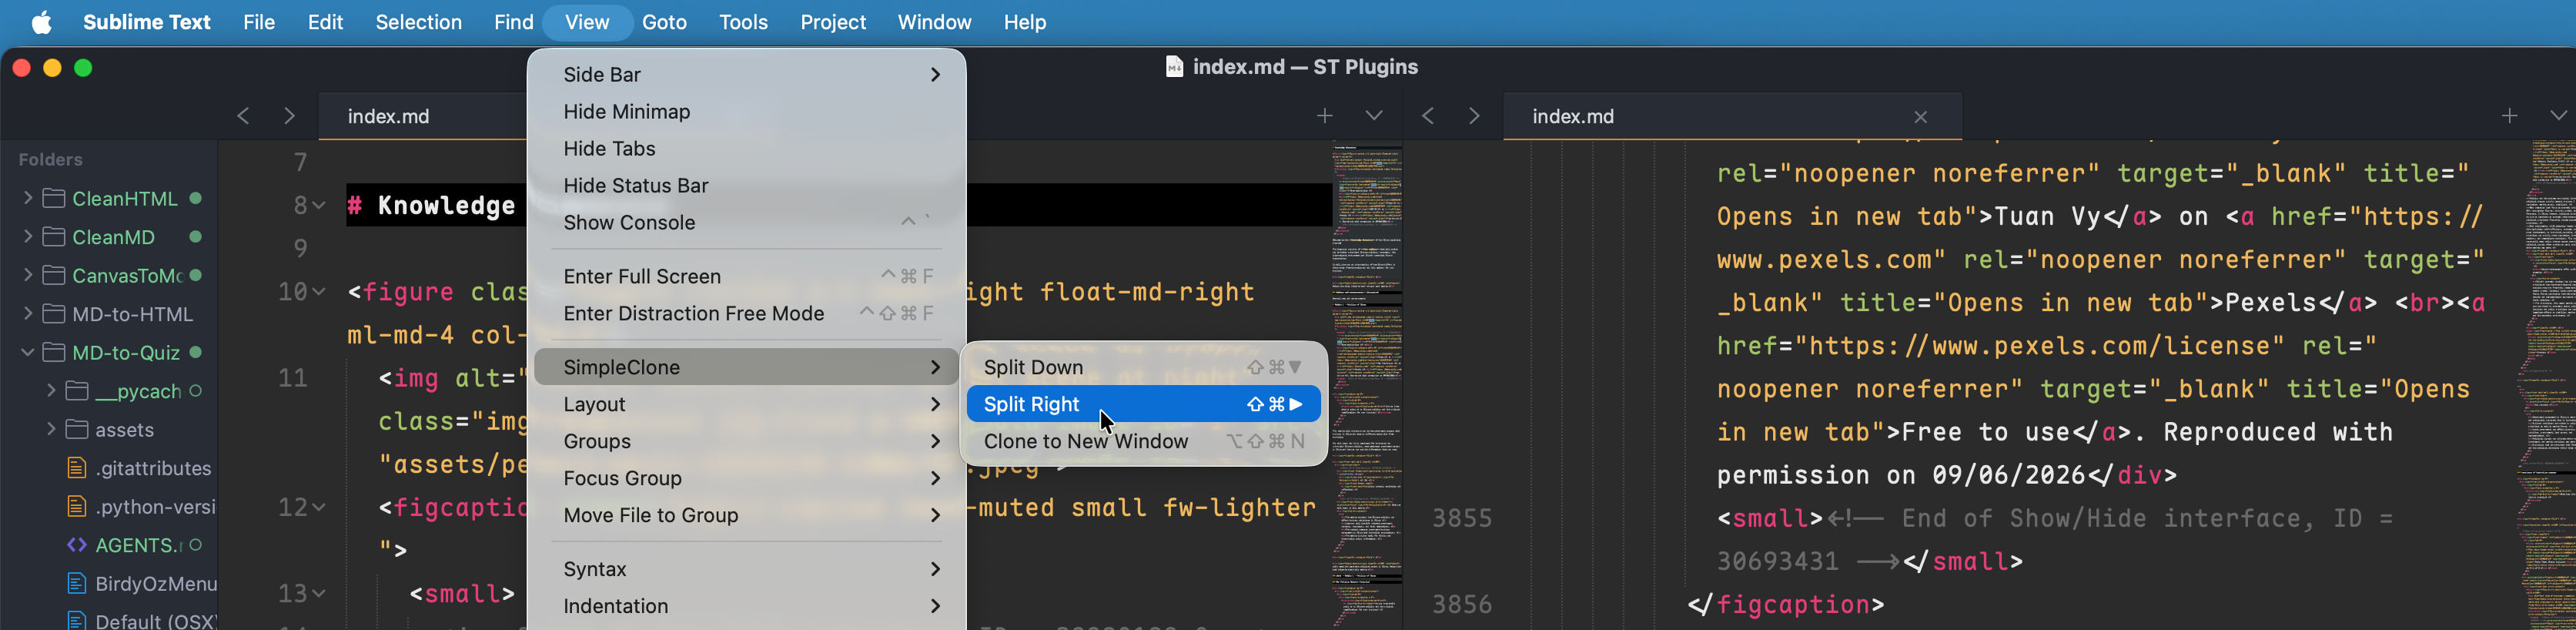Open the .gitattributes file icon

coord(76,468)
